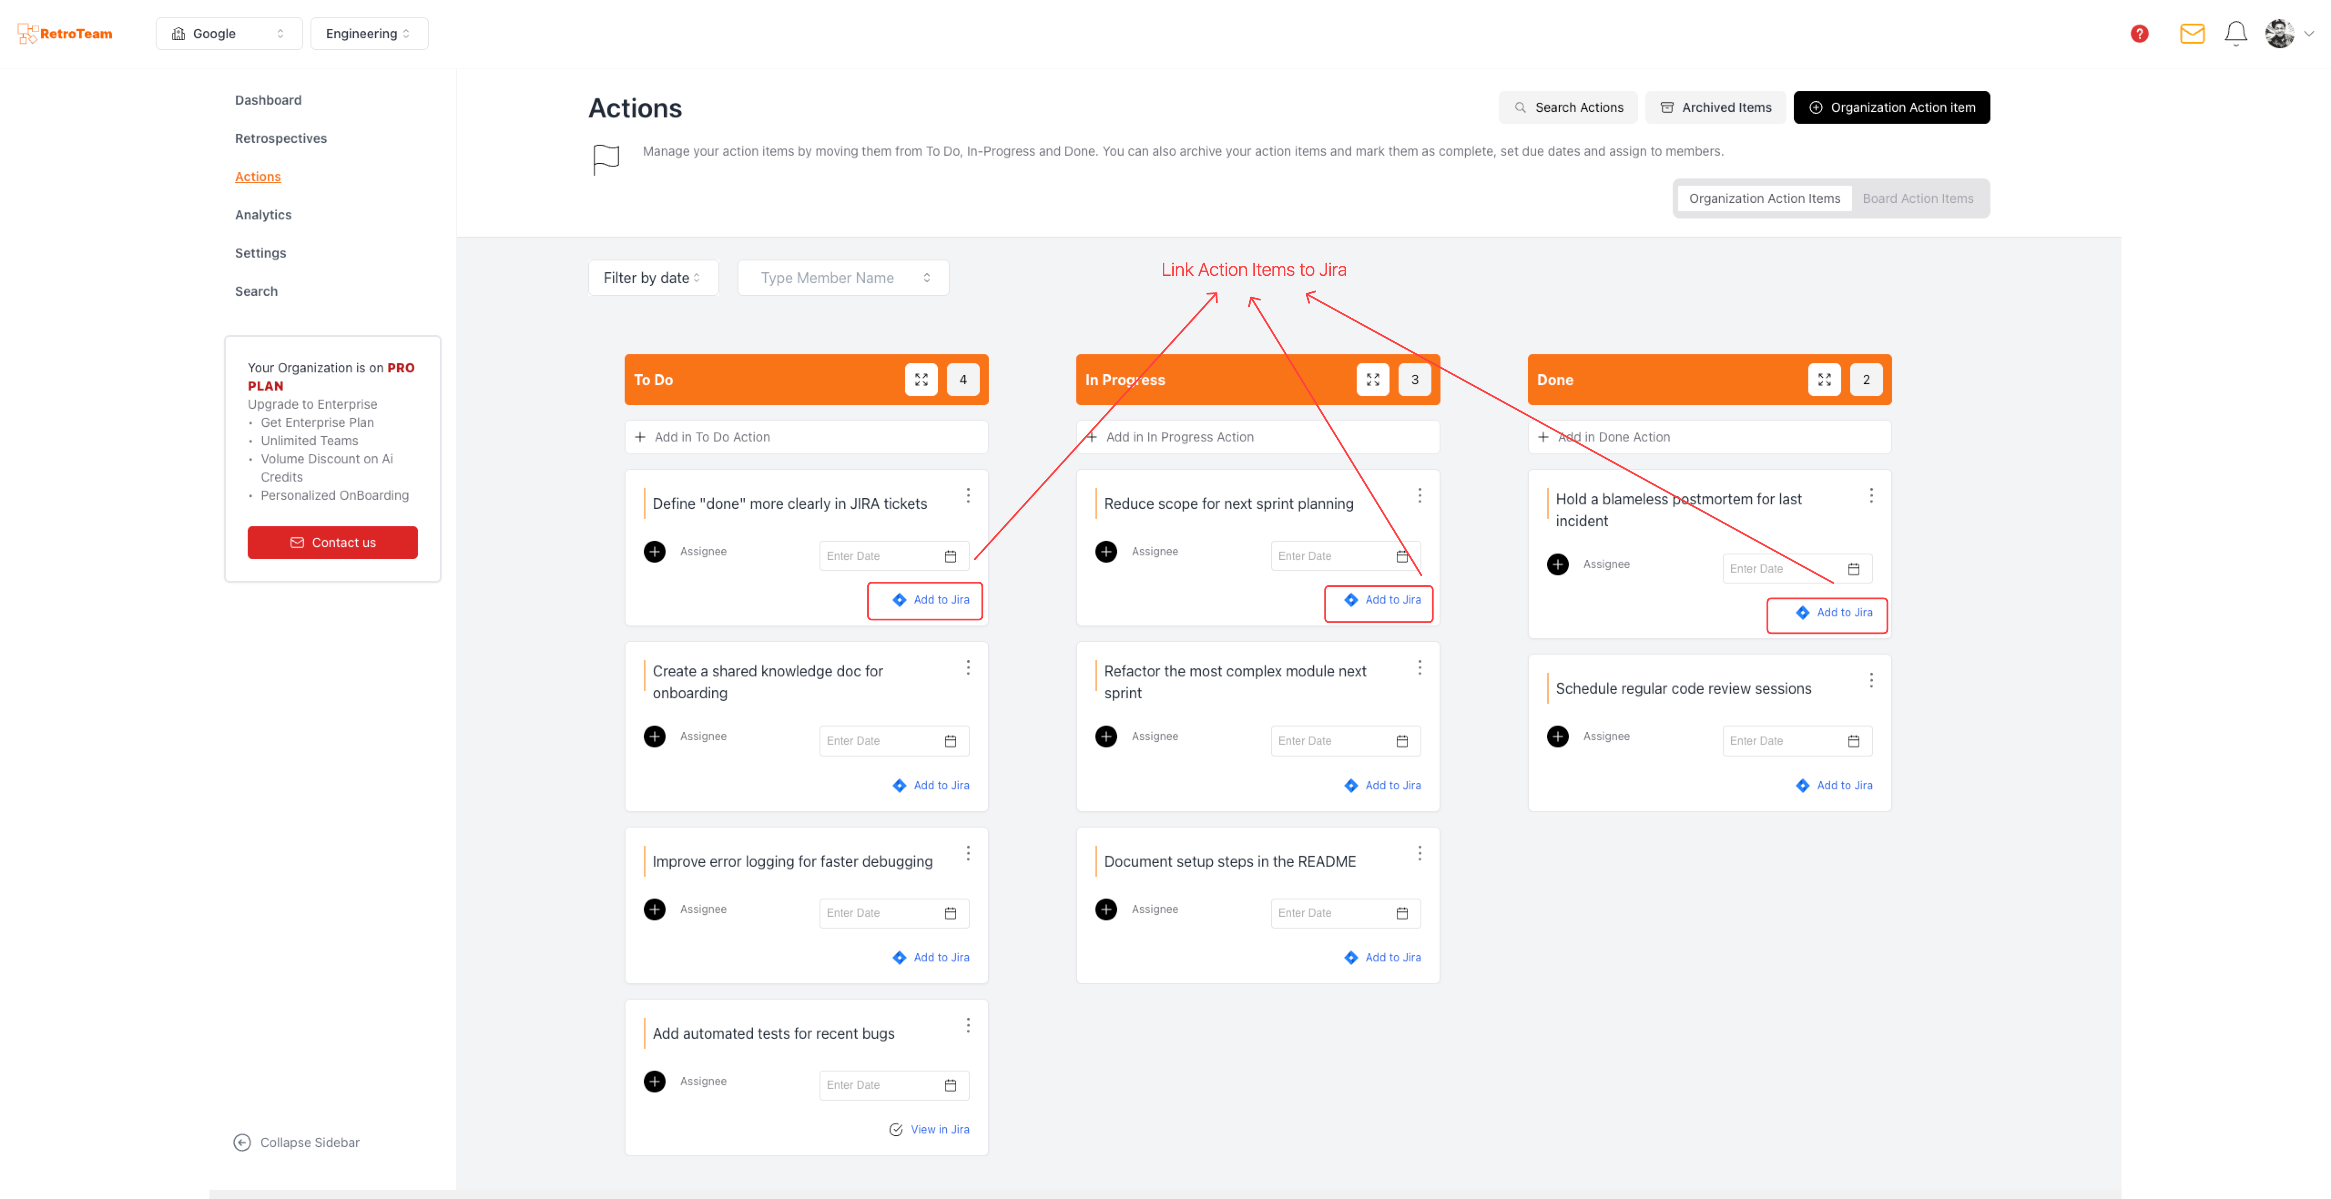The image size is (2331, 1199).
Task: Click Enter Date field on Improve error logging card
Action: point(894,913)
